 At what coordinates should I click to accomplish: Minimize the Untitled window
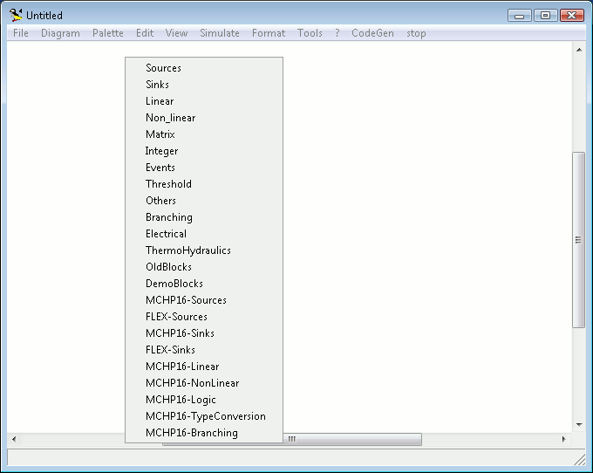[519, 16]
